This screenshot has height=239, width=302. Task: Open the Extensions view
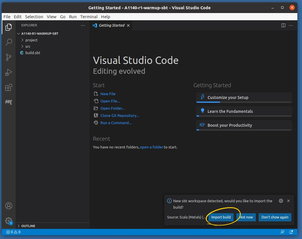9,87
